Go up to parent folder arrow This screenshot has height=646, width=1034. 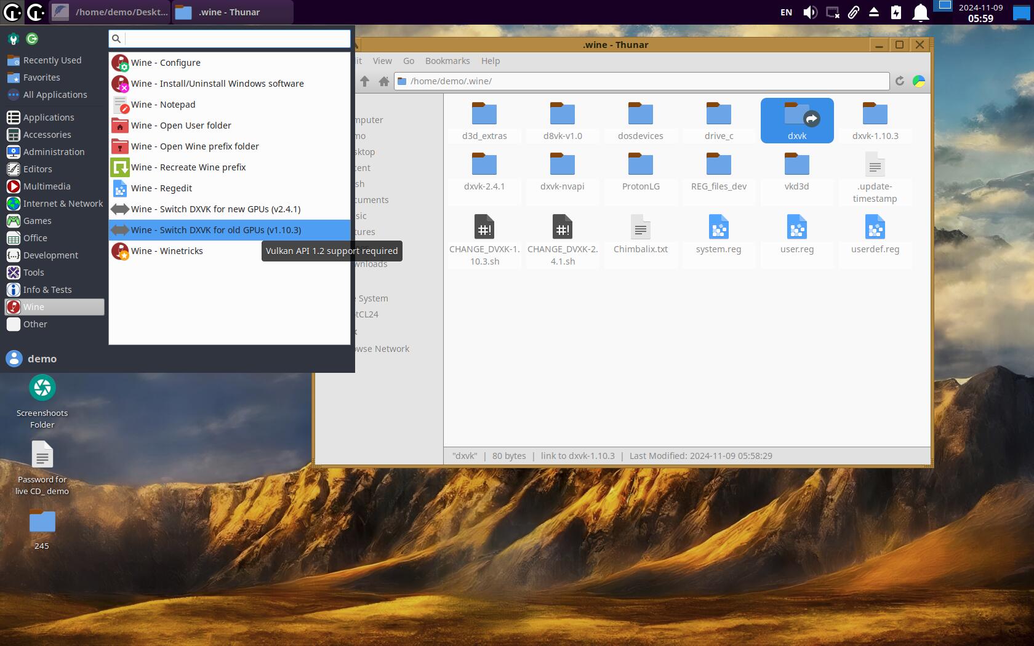click(365, 81)
